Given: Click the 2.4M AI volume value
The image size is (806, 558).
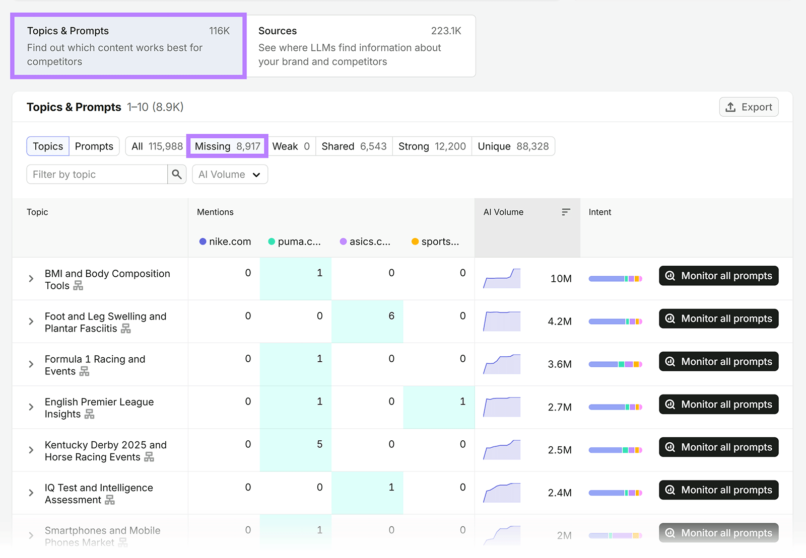Looking at the screenshot, I should pyautogui.click(x=560, y=493).
